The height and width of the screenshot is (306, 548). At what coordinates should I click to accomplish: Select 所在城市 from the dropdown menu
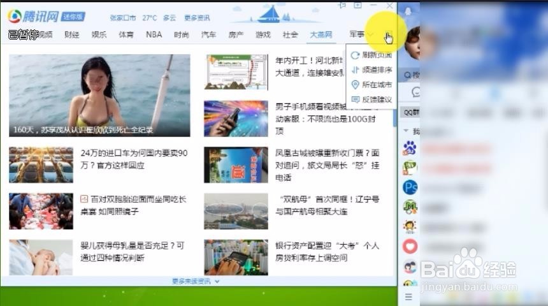click(x=371, y=85)
